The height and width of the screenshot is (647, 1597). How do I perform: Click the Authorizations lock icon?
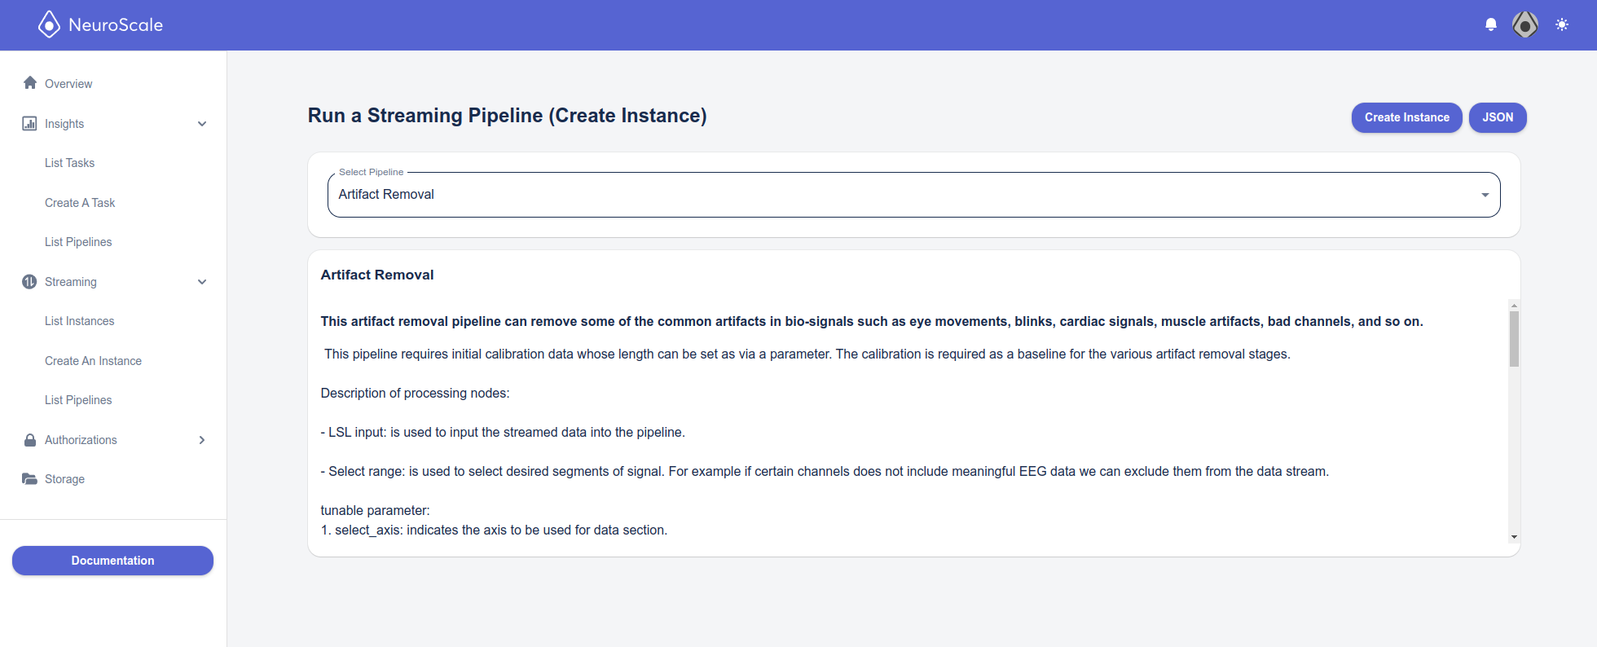(x=30, y=439)
